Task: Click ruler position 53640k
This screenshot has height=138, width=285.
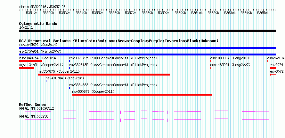Action: click(247, 13)
